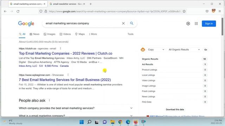
Task: Open Top Email Marketing Companies Clutch.co result
Action: click(x=66, y=54)
